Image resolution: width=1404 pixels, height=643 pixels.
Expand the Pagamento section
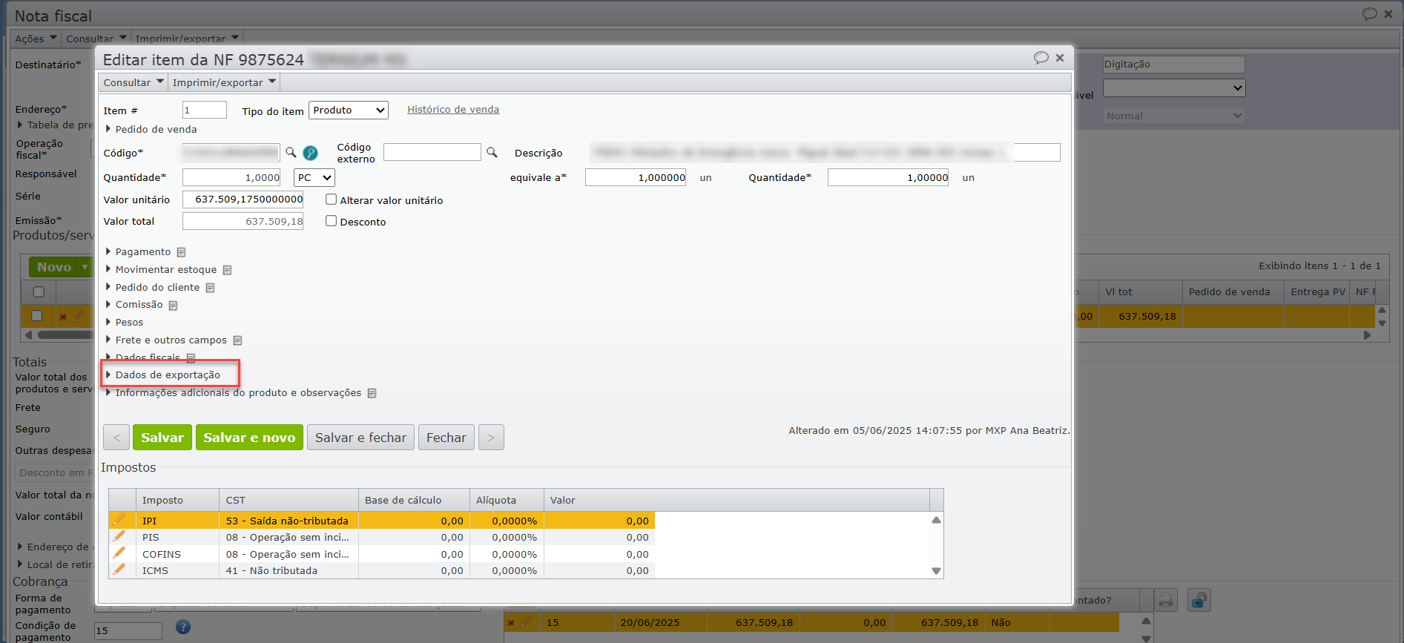[138, 252]
